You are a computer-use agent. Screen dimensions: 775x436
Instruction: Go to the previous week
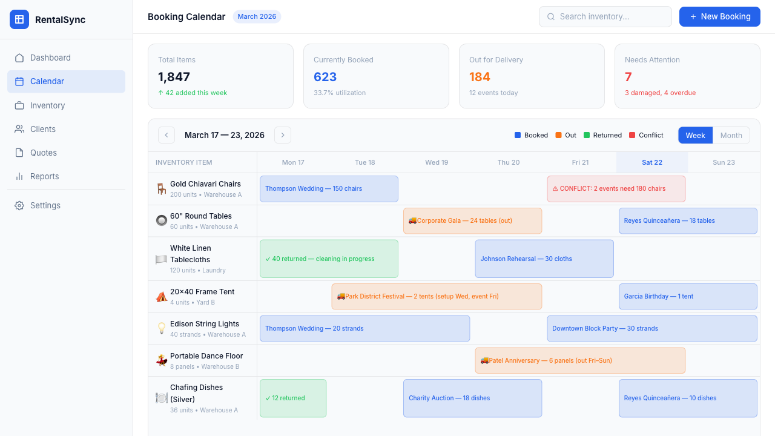(x=167, y=135)
